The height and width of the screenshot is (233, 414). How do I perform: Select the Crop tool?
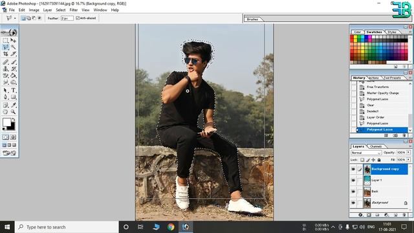pos(5,54)
